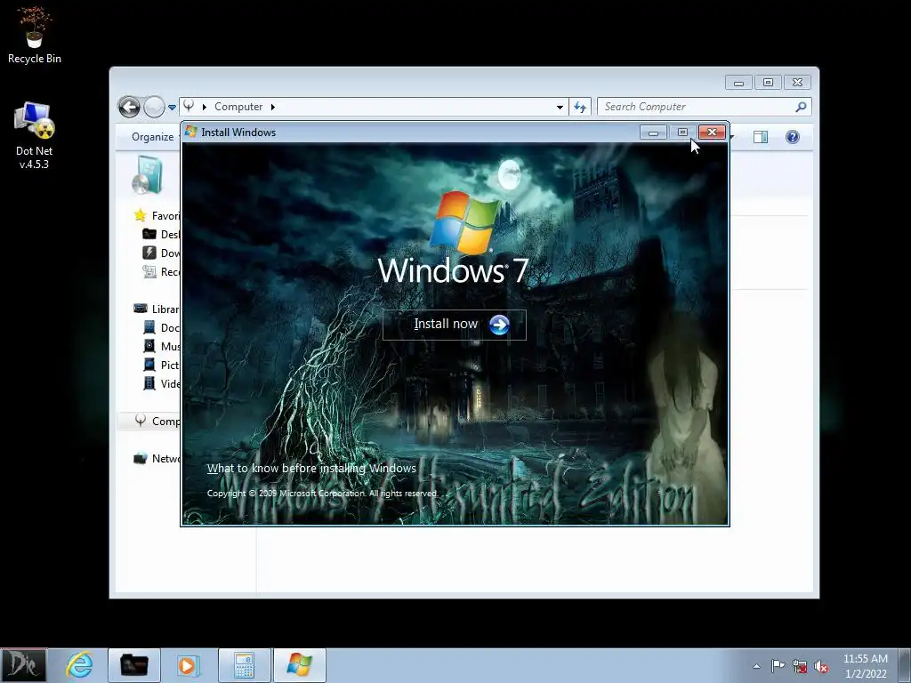Click the Search Computer field
Viewport: 911px width, 683px height.
697,107
